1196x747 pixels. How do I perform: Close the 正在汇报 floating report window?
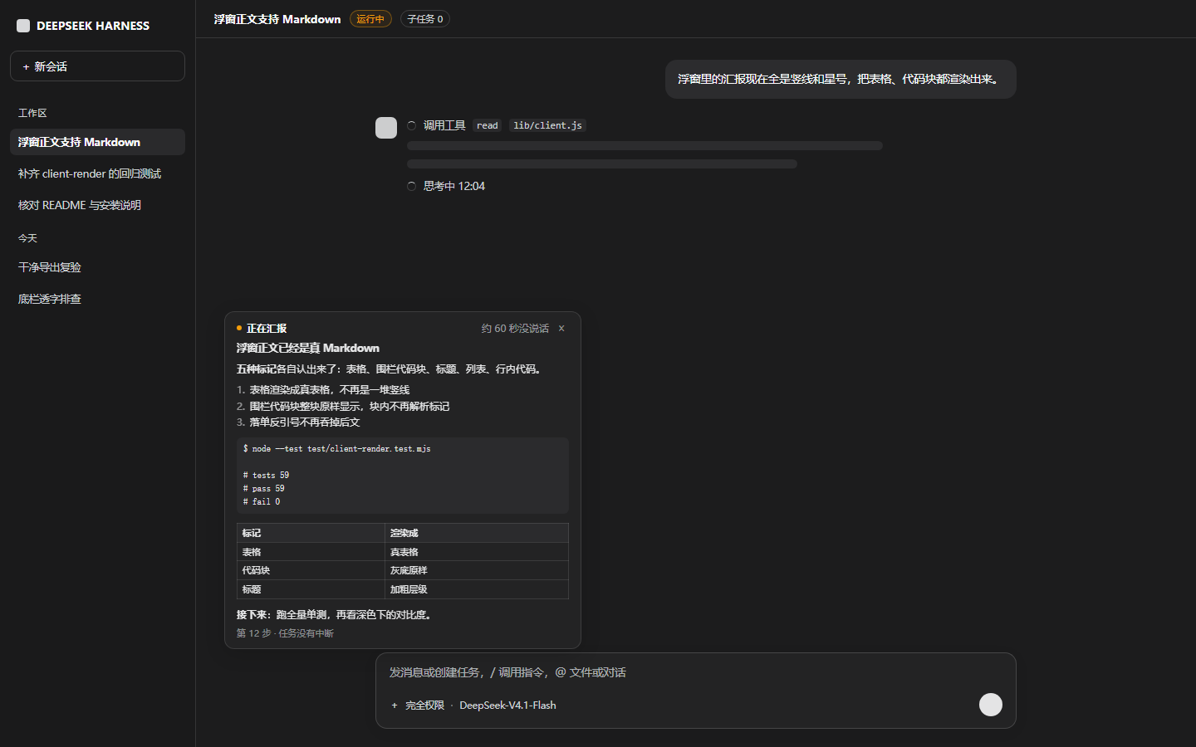[561, 329]
